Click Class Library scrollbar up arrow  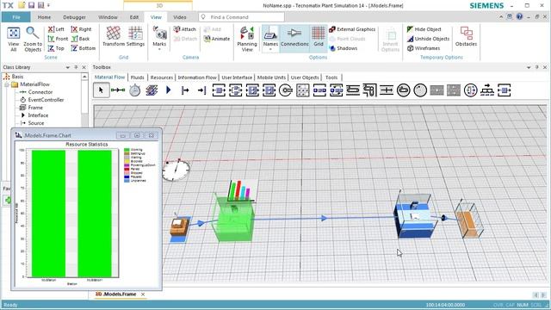pyautogui.click(x=84, y=77)
